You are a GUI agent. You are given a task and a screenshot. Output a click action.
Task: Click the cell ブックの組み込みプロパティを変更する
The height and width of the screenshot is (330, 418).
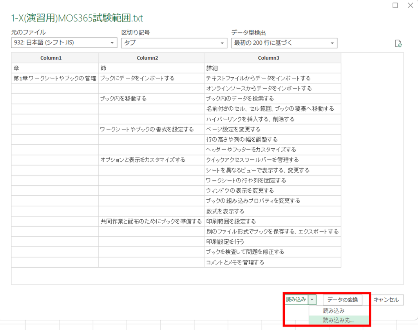[x=272, y=201]
